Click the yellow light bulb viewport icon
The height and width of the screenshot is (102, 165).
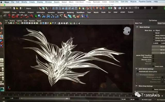click(51, 23)
